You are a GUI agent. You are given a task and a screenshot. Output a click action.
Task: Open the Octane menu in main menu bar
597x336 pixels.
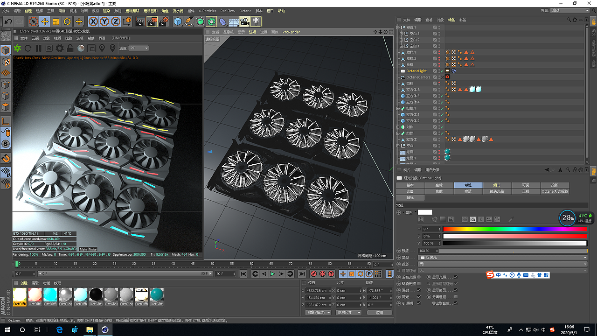245,11
